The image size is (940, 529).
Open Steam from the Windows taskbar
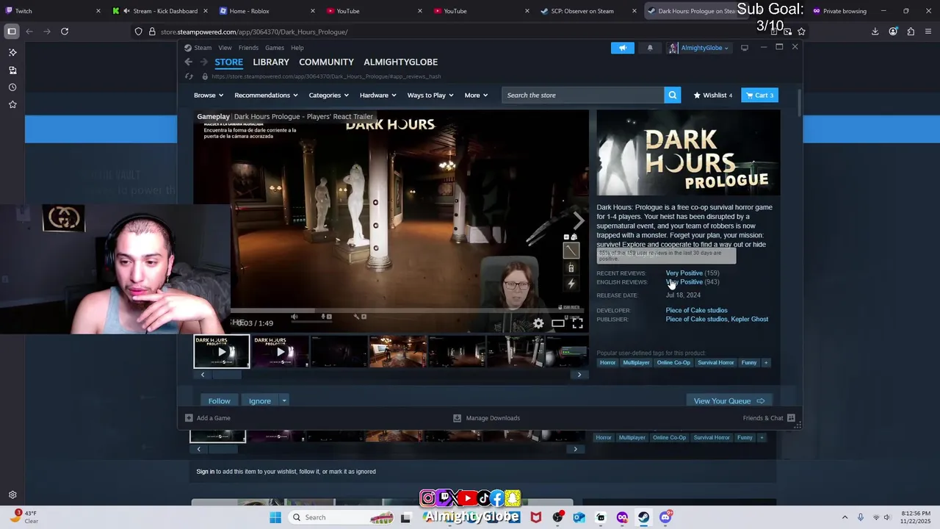coord(643,517)
